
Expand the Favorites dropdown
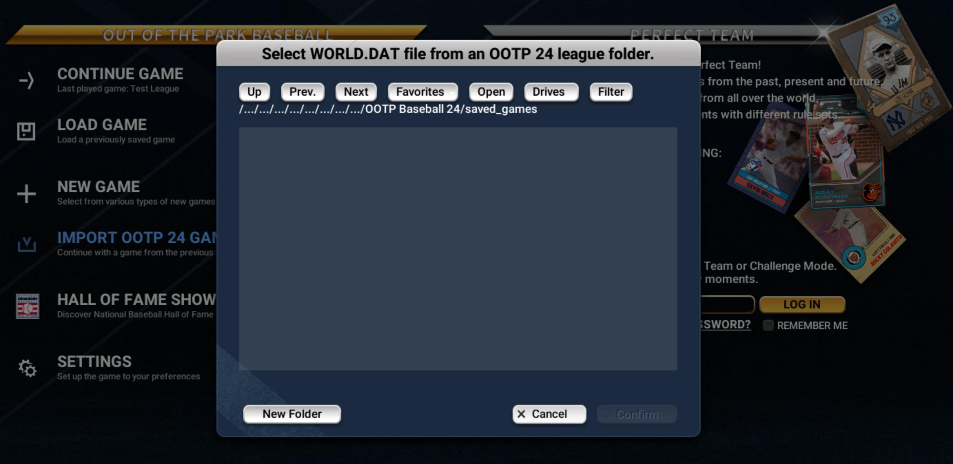(x=423, y=92)
